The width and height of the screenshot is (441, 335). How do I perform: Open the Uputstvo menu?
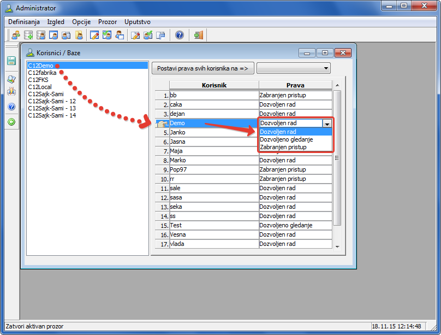pyautogui.click(x=138, y=22)
